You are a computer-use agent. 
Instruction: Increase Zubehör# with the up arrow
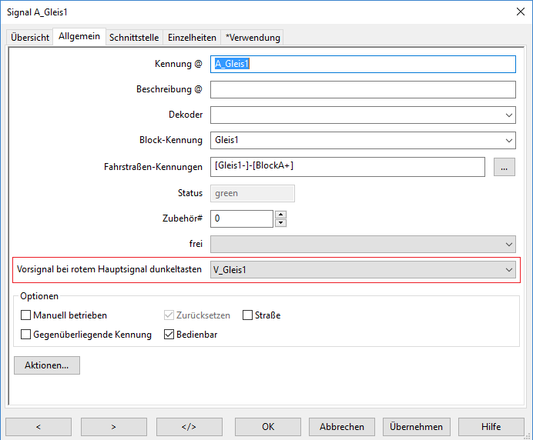[280, 215]
